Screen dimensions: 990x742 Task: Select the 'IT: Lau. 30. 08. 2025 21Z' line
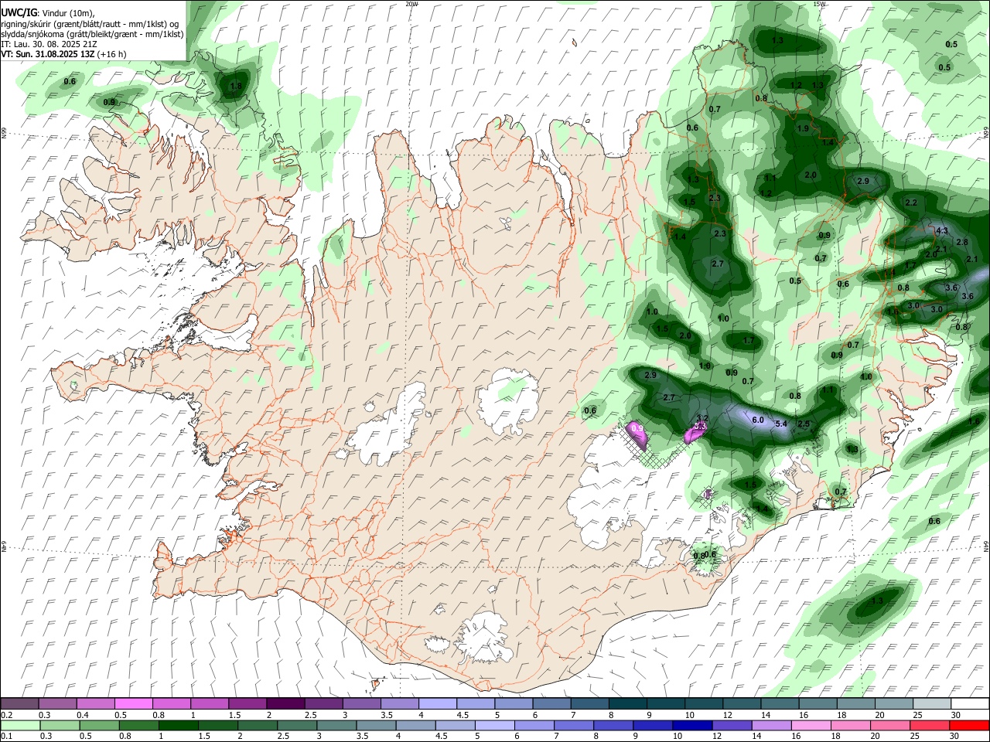pos(48,44)
